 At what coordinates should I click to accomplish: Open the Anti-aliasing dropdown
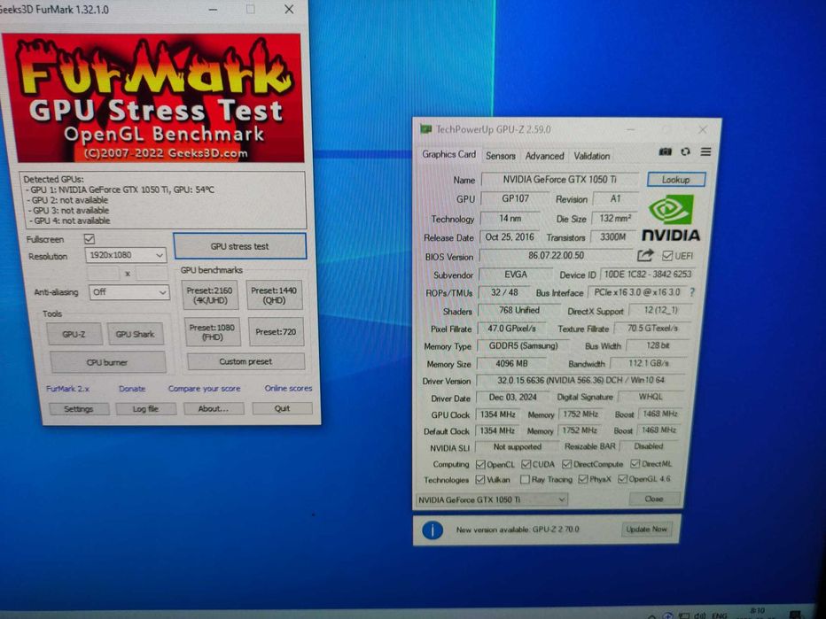(129, 292)
